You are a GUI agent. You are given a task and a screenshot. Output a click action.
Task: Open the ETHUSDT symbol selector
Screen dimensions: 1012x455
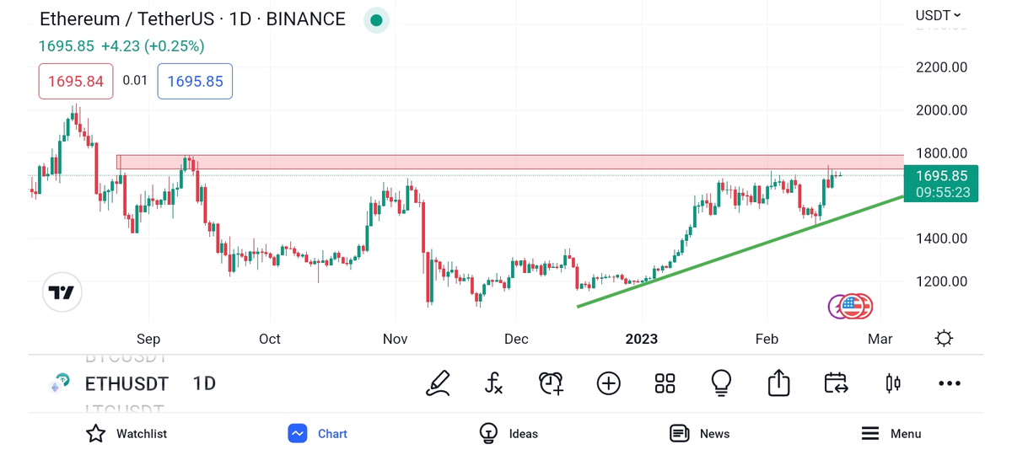pyautogui.click(x=126, y=384)
